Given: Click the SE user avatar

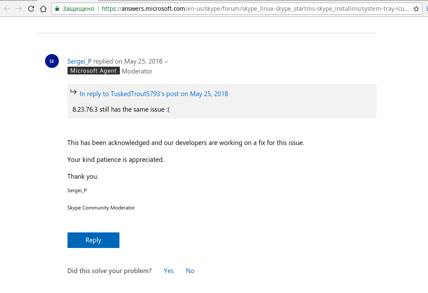Looking at the screenshot, I should [x=52, y=61].
